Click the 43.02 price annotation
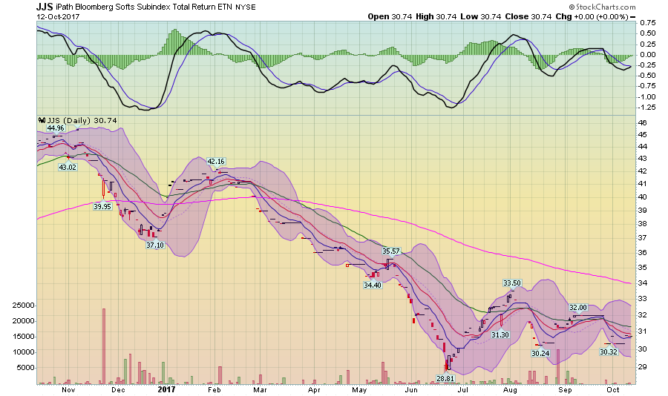Viewport: 668px width, 396px height. tap(68, 167)
